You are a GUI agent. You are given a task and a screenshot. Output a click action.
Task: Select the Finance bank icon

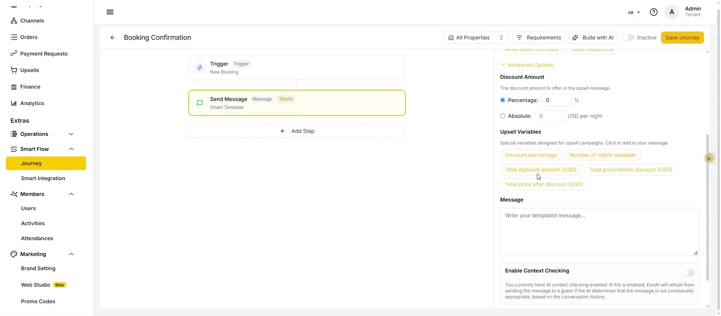coord(14,87)
